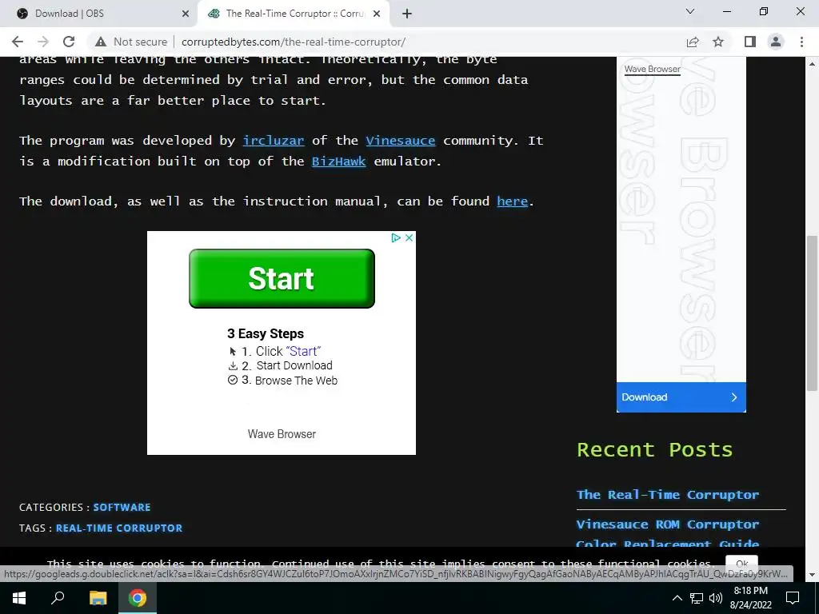Open the volume tray icon
The width and height of the screenshot is (819, 614).
(x=716, y=598)
